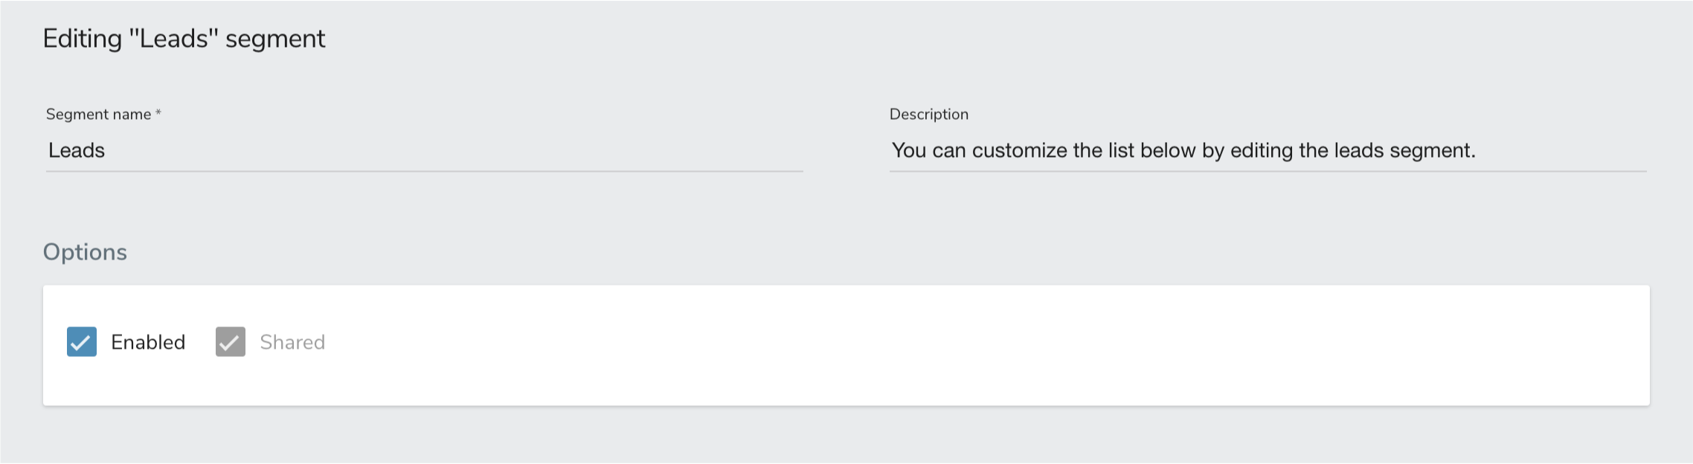Click the greyed-out Shared checkbox
The width and height of the screenshot is (1693, 464).
pos(231,342)
